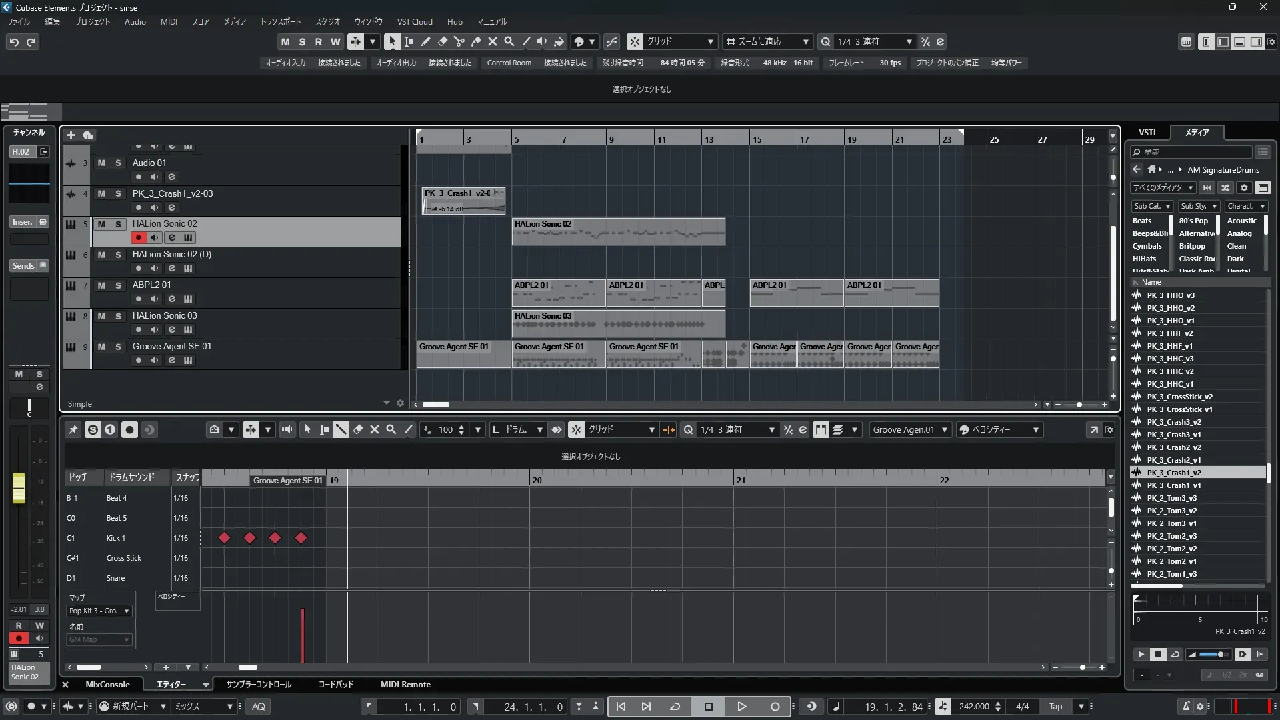
Task: Disable record enable on HALion Sonic 02
Action: pos(138,238)
